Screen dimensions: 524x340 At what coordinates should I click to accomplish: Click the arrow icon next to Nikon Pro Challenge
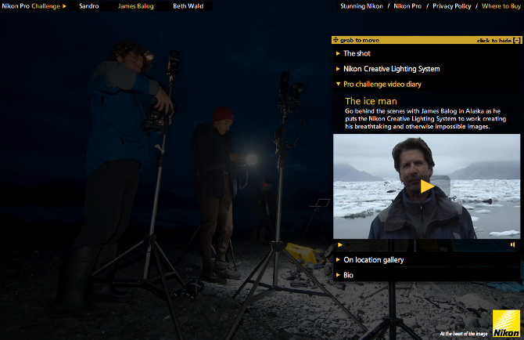click(64, 6)
